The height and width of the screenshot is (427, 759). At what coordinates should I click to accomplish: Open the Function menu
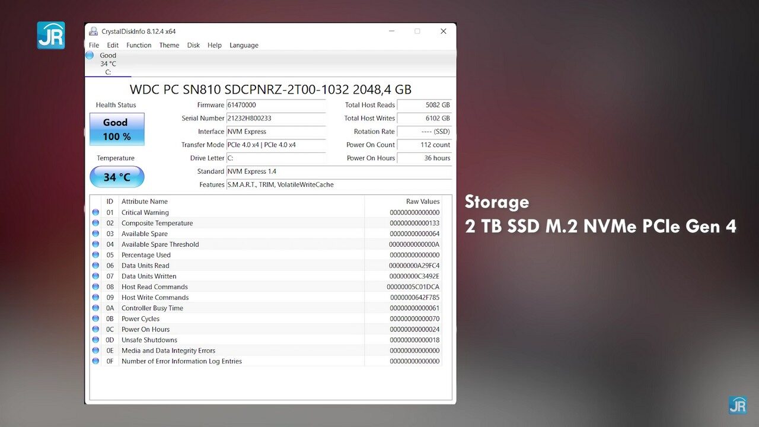coord(139,45)
